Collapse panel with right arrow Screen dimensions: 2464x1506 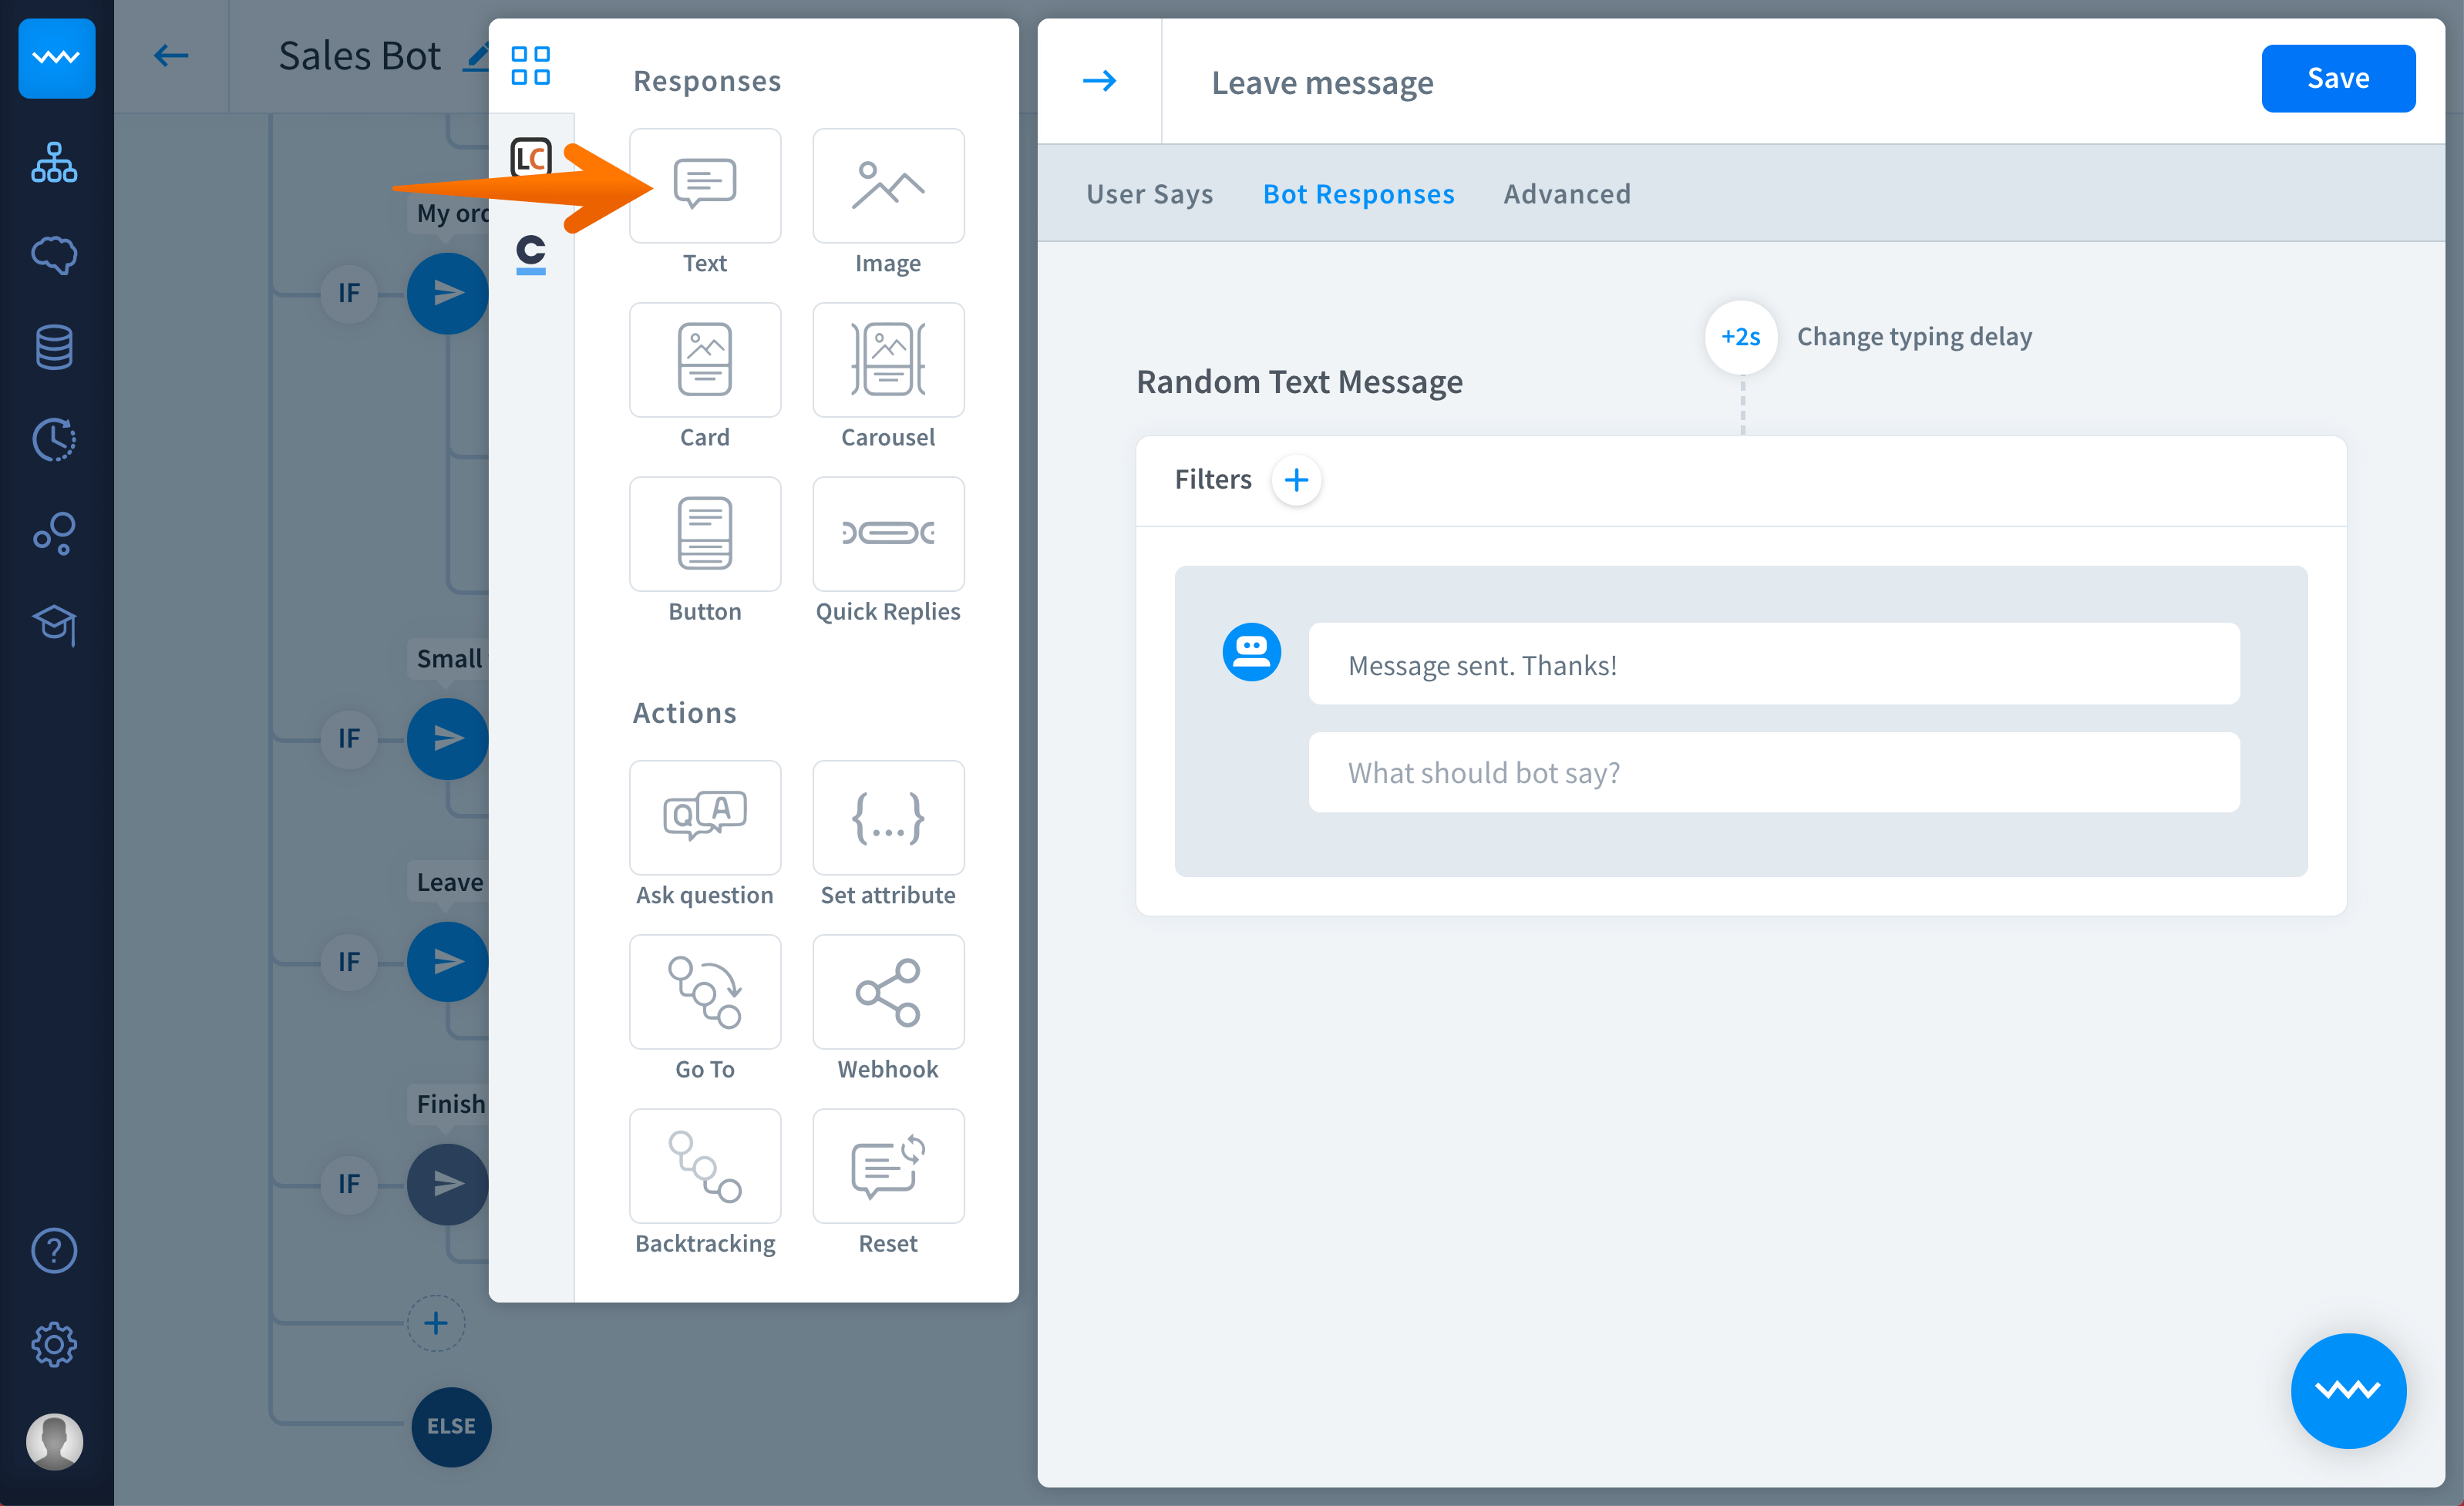(1099, 80)
